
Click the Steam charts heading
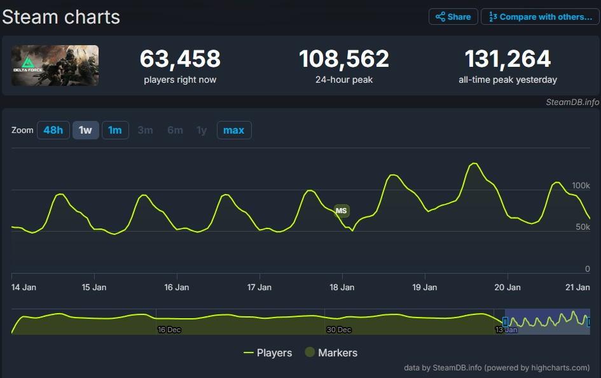61,17
